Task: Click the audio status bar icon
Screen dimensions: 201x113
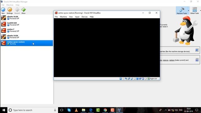Action: tap(126, 79)
